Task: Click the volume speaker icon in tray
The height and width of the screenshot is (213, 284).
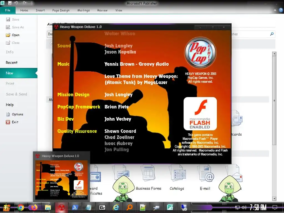Action: pos(244,207)
